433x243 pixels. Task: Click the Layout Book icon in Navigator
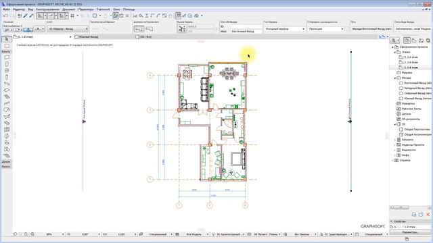(421, 40)
